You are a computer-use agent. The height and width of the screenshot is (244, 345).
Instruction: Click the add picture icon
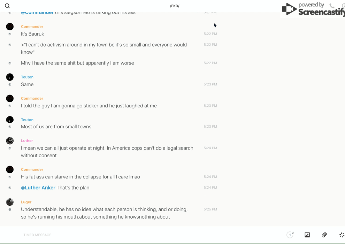coord(307,235)
